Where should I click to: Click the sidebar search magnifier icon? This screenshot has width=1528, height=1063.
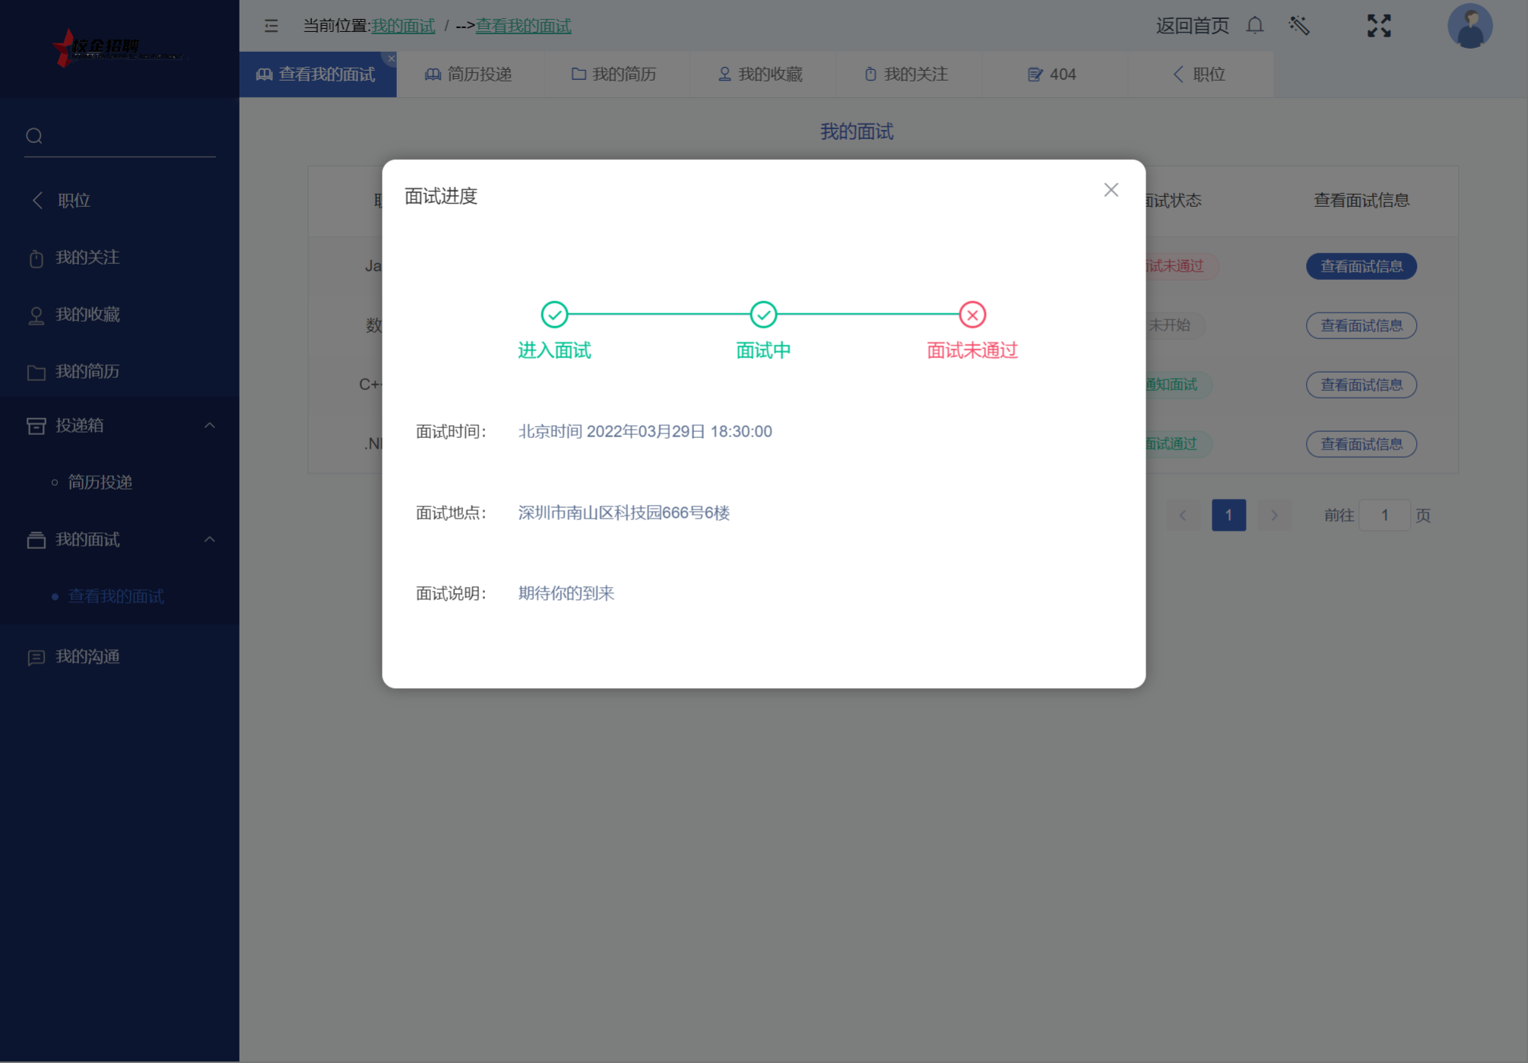pyautogui.click(x=34, y=136)
